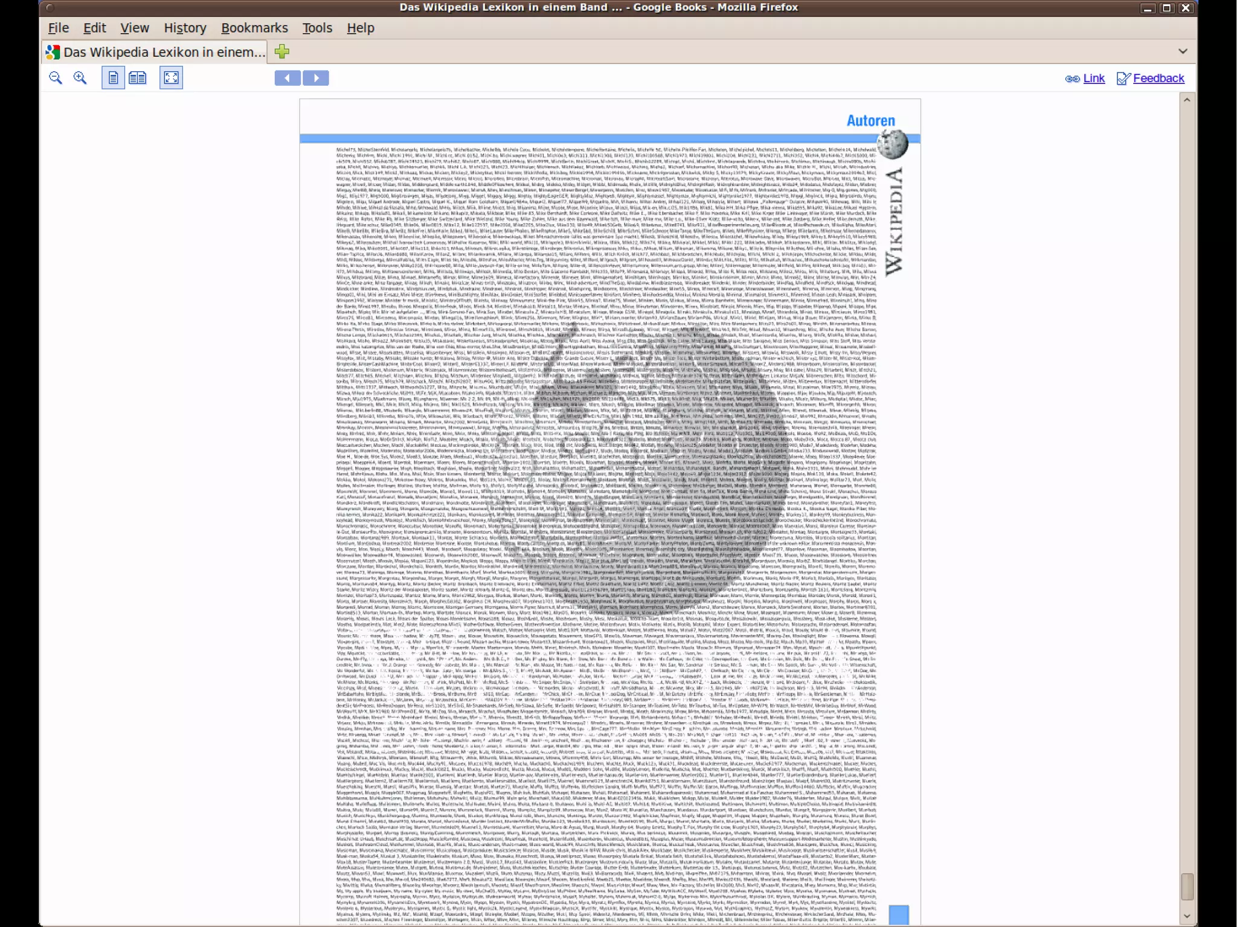
Task: Click the Link hyperlink
Action: 1094,79
